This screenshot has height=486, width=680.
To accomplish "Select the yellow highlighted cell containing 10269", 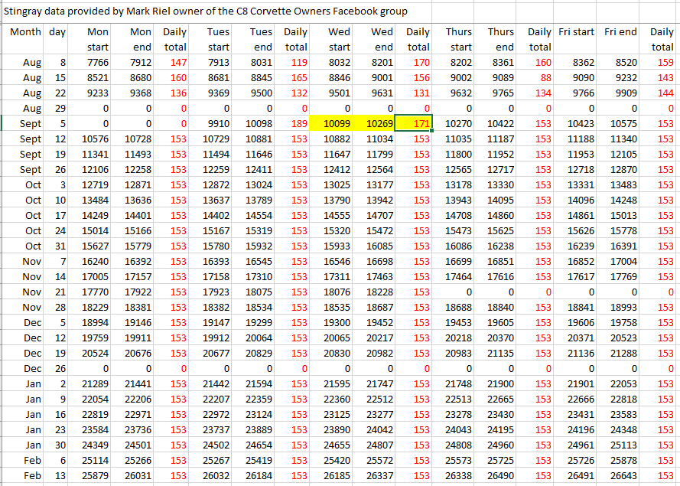I will click(377, 123).
